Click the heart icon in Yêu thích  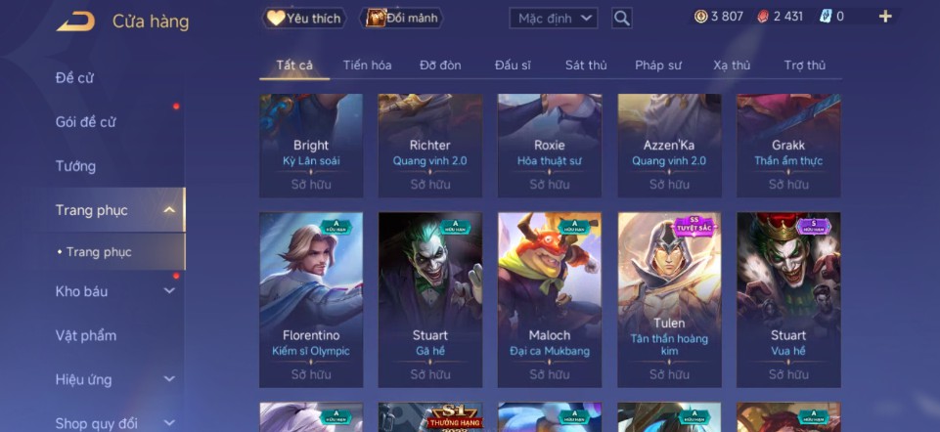coord(276,18)
